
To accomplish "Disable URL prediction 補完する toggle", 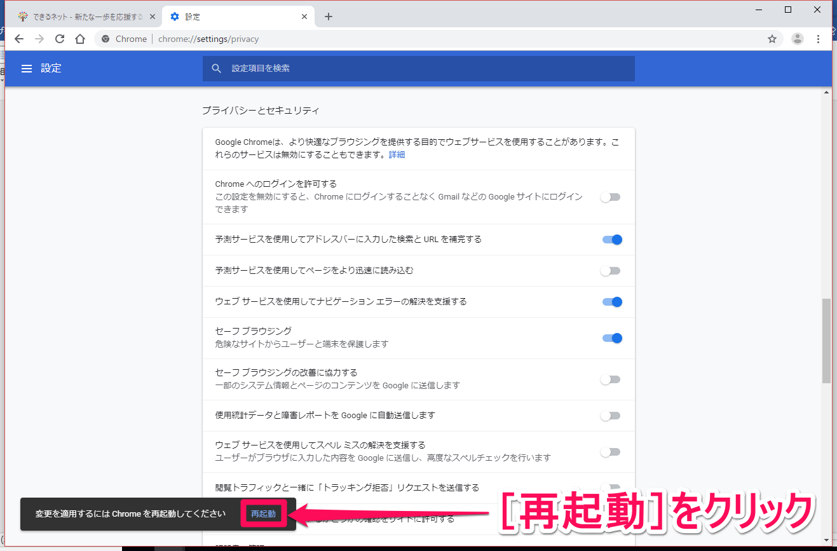I will pyautogui.click(x=612, y=240).
